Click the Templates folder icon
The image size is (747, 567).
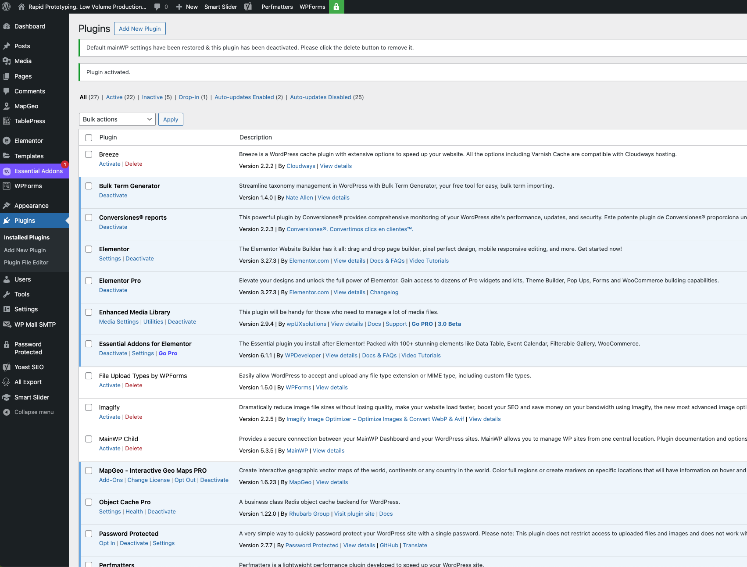click(7, 156)
